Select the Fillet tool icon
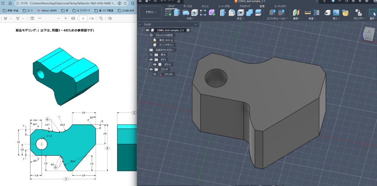Image resolution: width=377 pixels, height=186 pixels. (232, 12)
